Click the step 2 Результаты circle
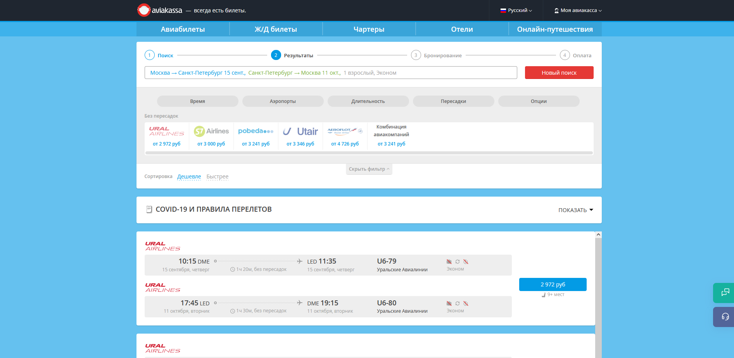The width and height of the screenshot is (734, 358). point(276,55)
